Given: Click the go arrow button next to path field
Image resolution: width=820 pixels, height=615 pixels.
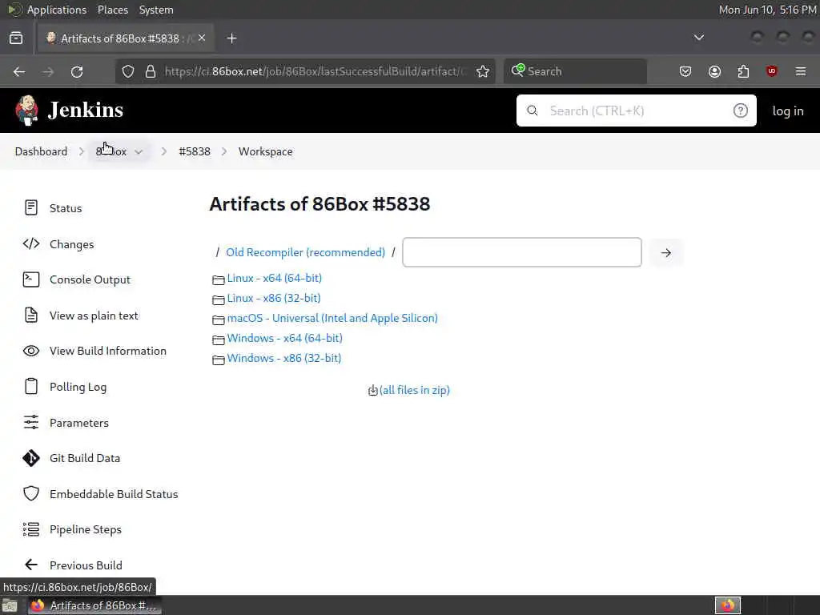Looking at the screenshot, I should click(x=665, y=252).
